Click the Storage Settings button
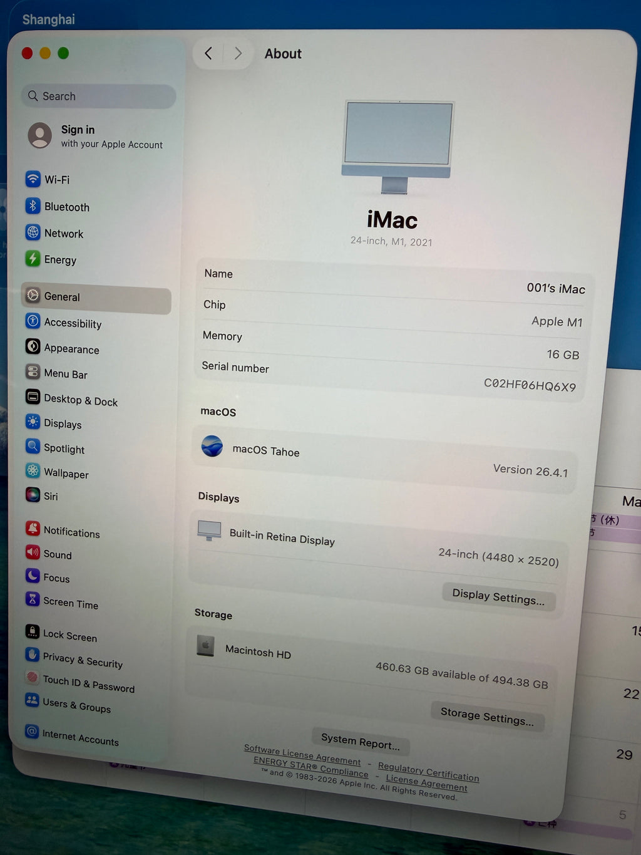Image resolution: width=641 pixels, height=855 pixels. [x=487, y=715]
